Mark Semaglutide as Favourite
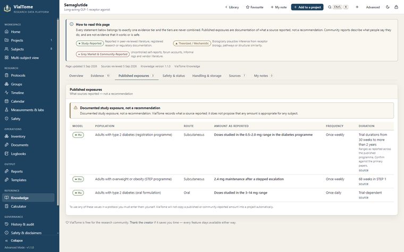Viewport: 404px width, 252px height. point(255,7)
